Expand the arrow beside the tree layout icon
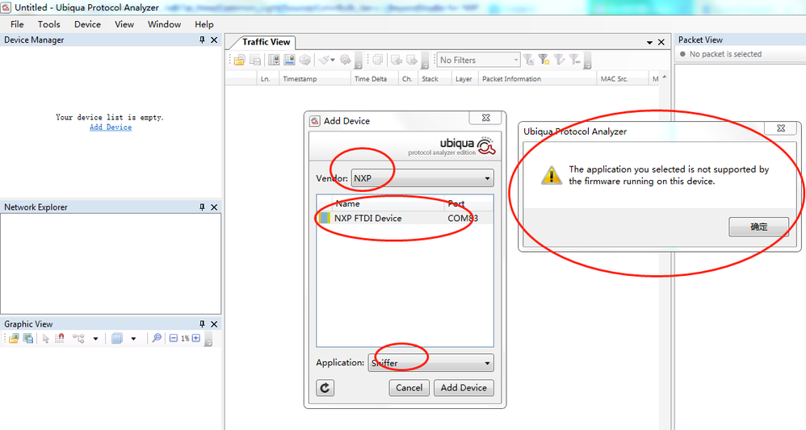This screenshot has width=806, height=430. tap(95, 339)
